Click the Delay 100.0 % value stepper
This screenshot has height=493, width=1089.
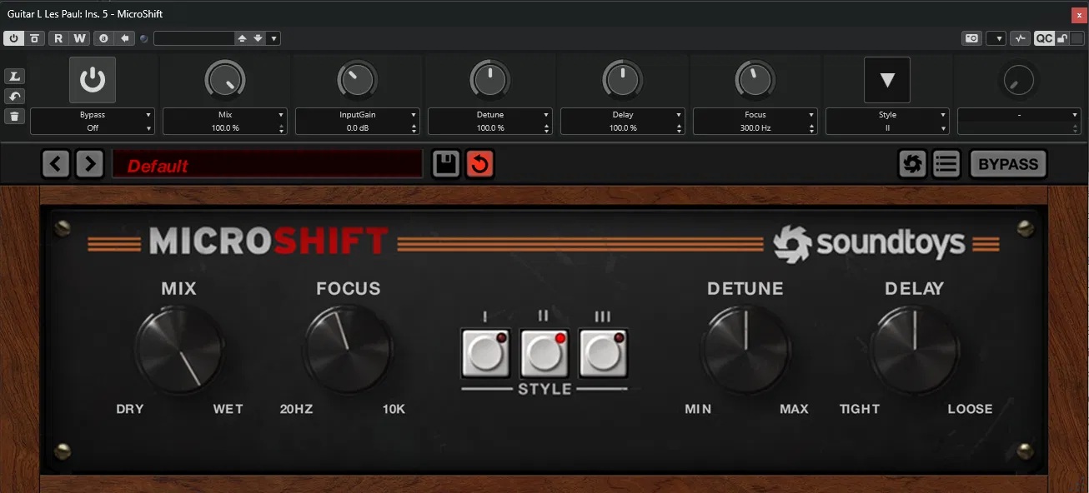click(x=679, y=128)
